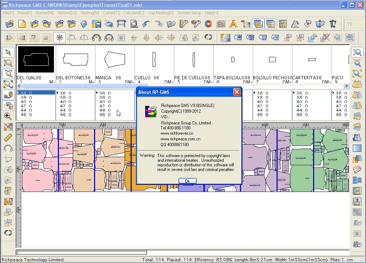Toggle the second highlighted list panel button
The width and height of the screenshot is (366, 263).
click(271, 24)
